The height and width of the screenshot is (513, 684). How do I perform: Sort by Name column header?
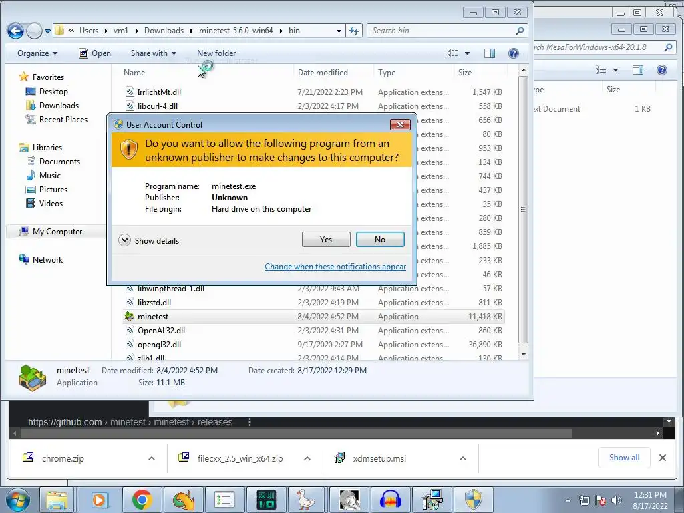tap(134, 73)
